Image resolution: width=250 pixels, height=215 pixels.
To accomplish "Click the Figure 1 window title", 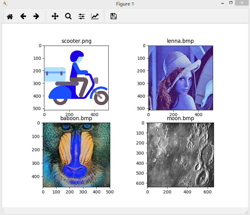I will pos(125,4).
